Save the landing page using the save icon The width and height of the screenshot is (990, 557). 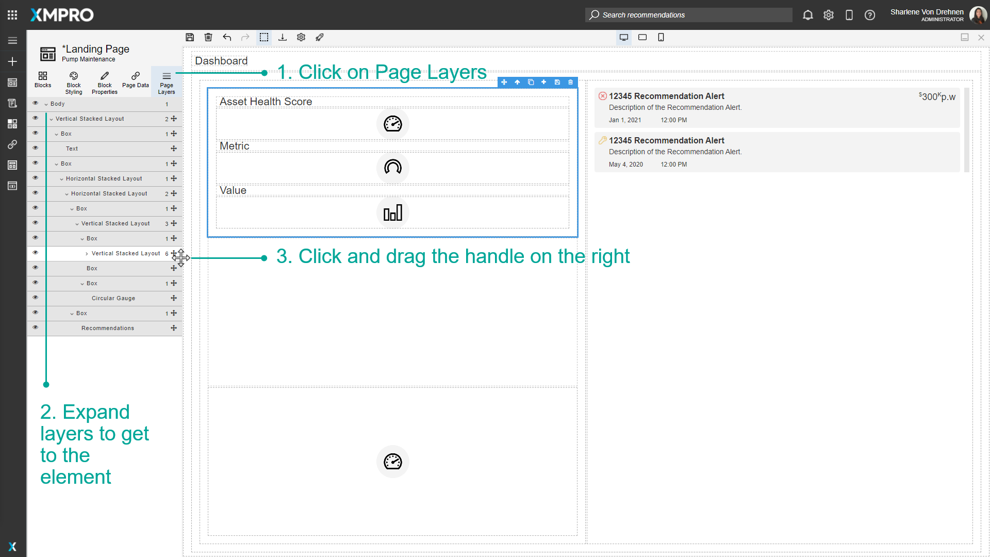(190, 37)
